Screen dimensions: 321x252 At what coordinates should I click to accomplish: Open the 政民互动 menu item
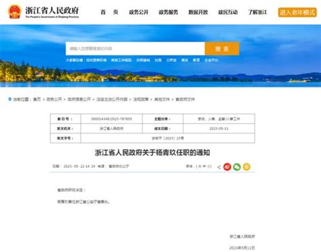[228, 12]
